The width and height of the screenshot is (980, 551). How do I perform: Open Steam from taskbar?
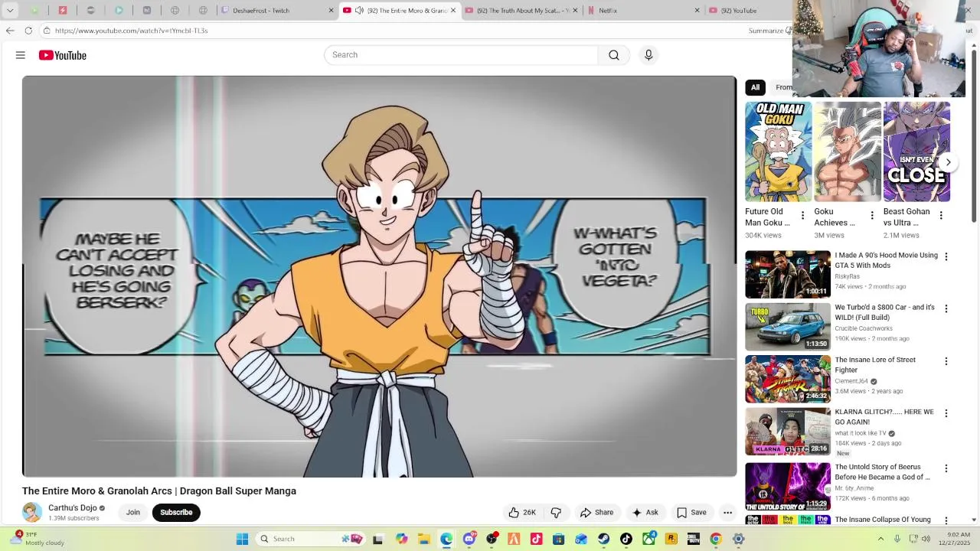(x=604, y=539)
